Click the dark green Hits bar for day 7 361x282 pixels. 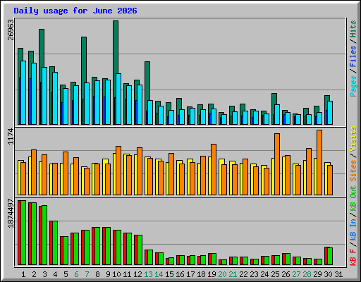[84, 60]
